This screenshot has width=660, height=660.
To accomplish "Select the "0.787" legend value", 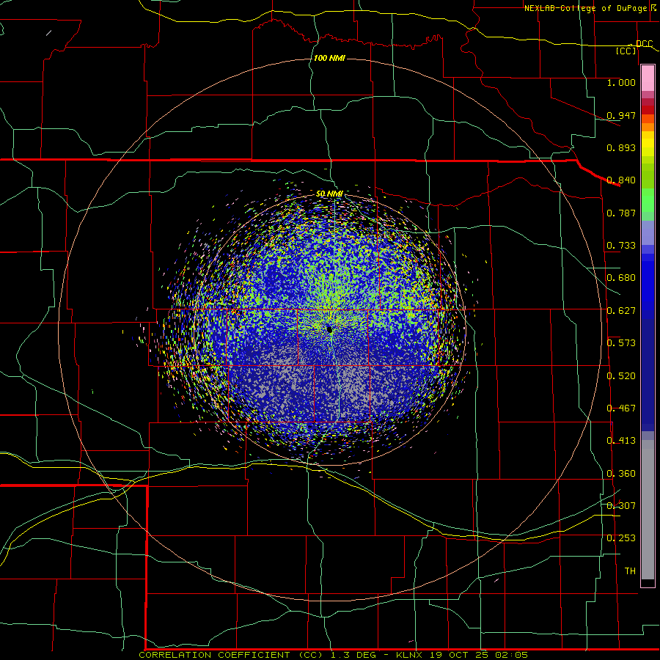I will click(x=621, y=213).
